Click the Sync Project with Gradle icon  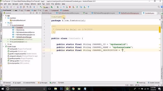tap(77, 7)
